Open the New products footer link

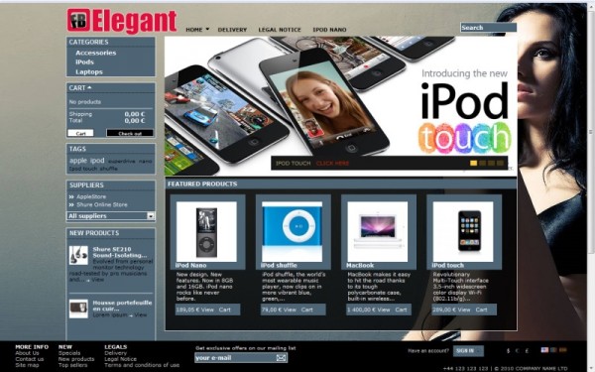click(76, 359)
